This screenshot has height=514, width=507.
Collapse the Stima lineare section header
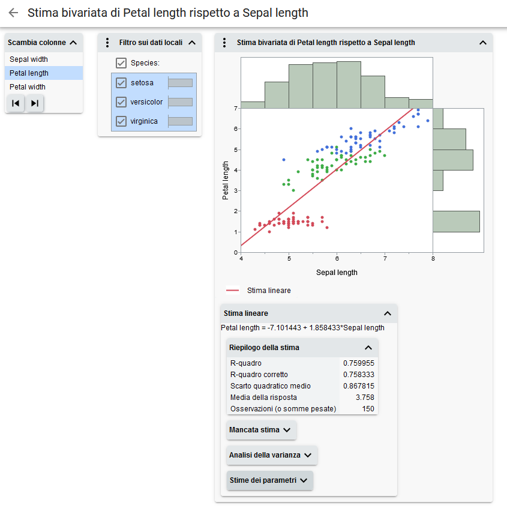[x=388, y=313]
